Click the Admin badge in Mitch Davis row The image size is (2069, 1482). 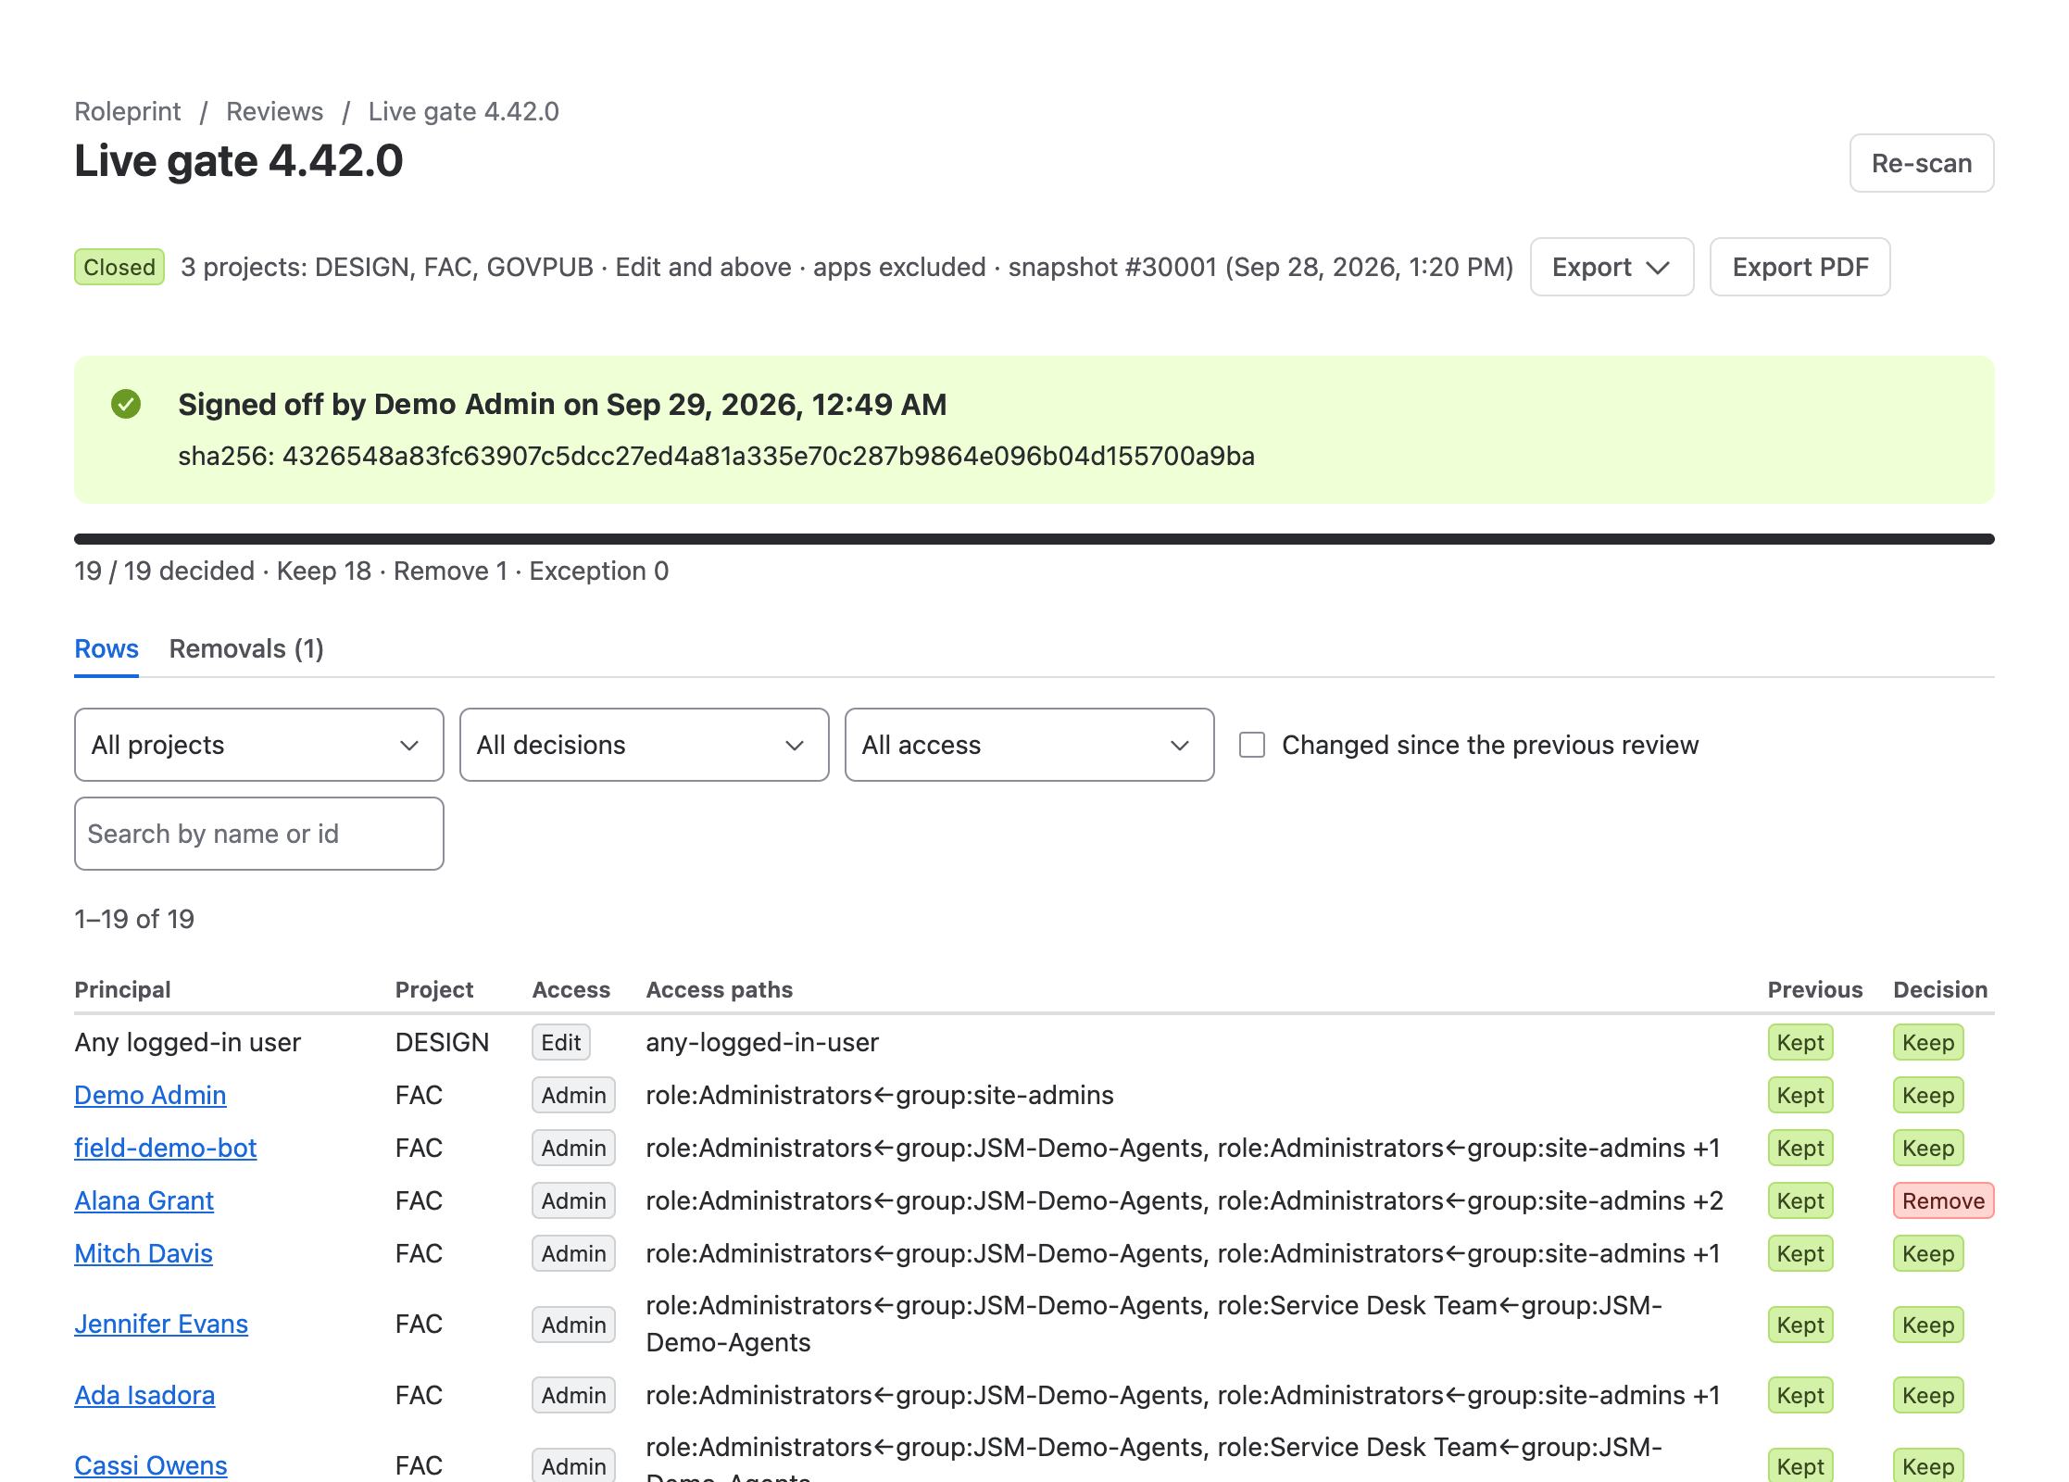pos(573,1253)
